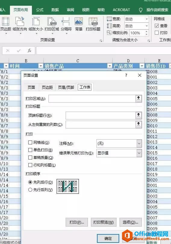Click cell SD013 in column E
The width and height of the screenshot is (171, 244).
[158, 142]
